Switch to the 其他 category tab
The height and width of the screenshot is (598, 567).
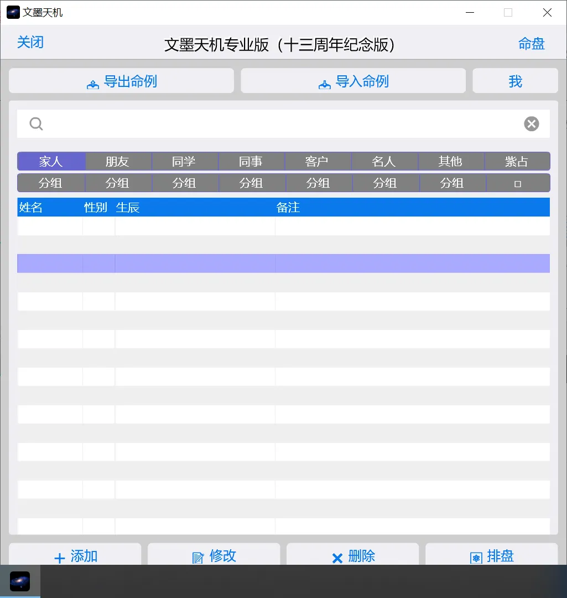[x=451, y=161]
